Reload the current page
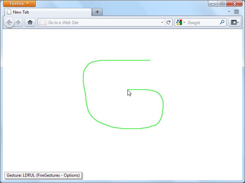The width and height of the screenshot is (245, 183). 169,22
